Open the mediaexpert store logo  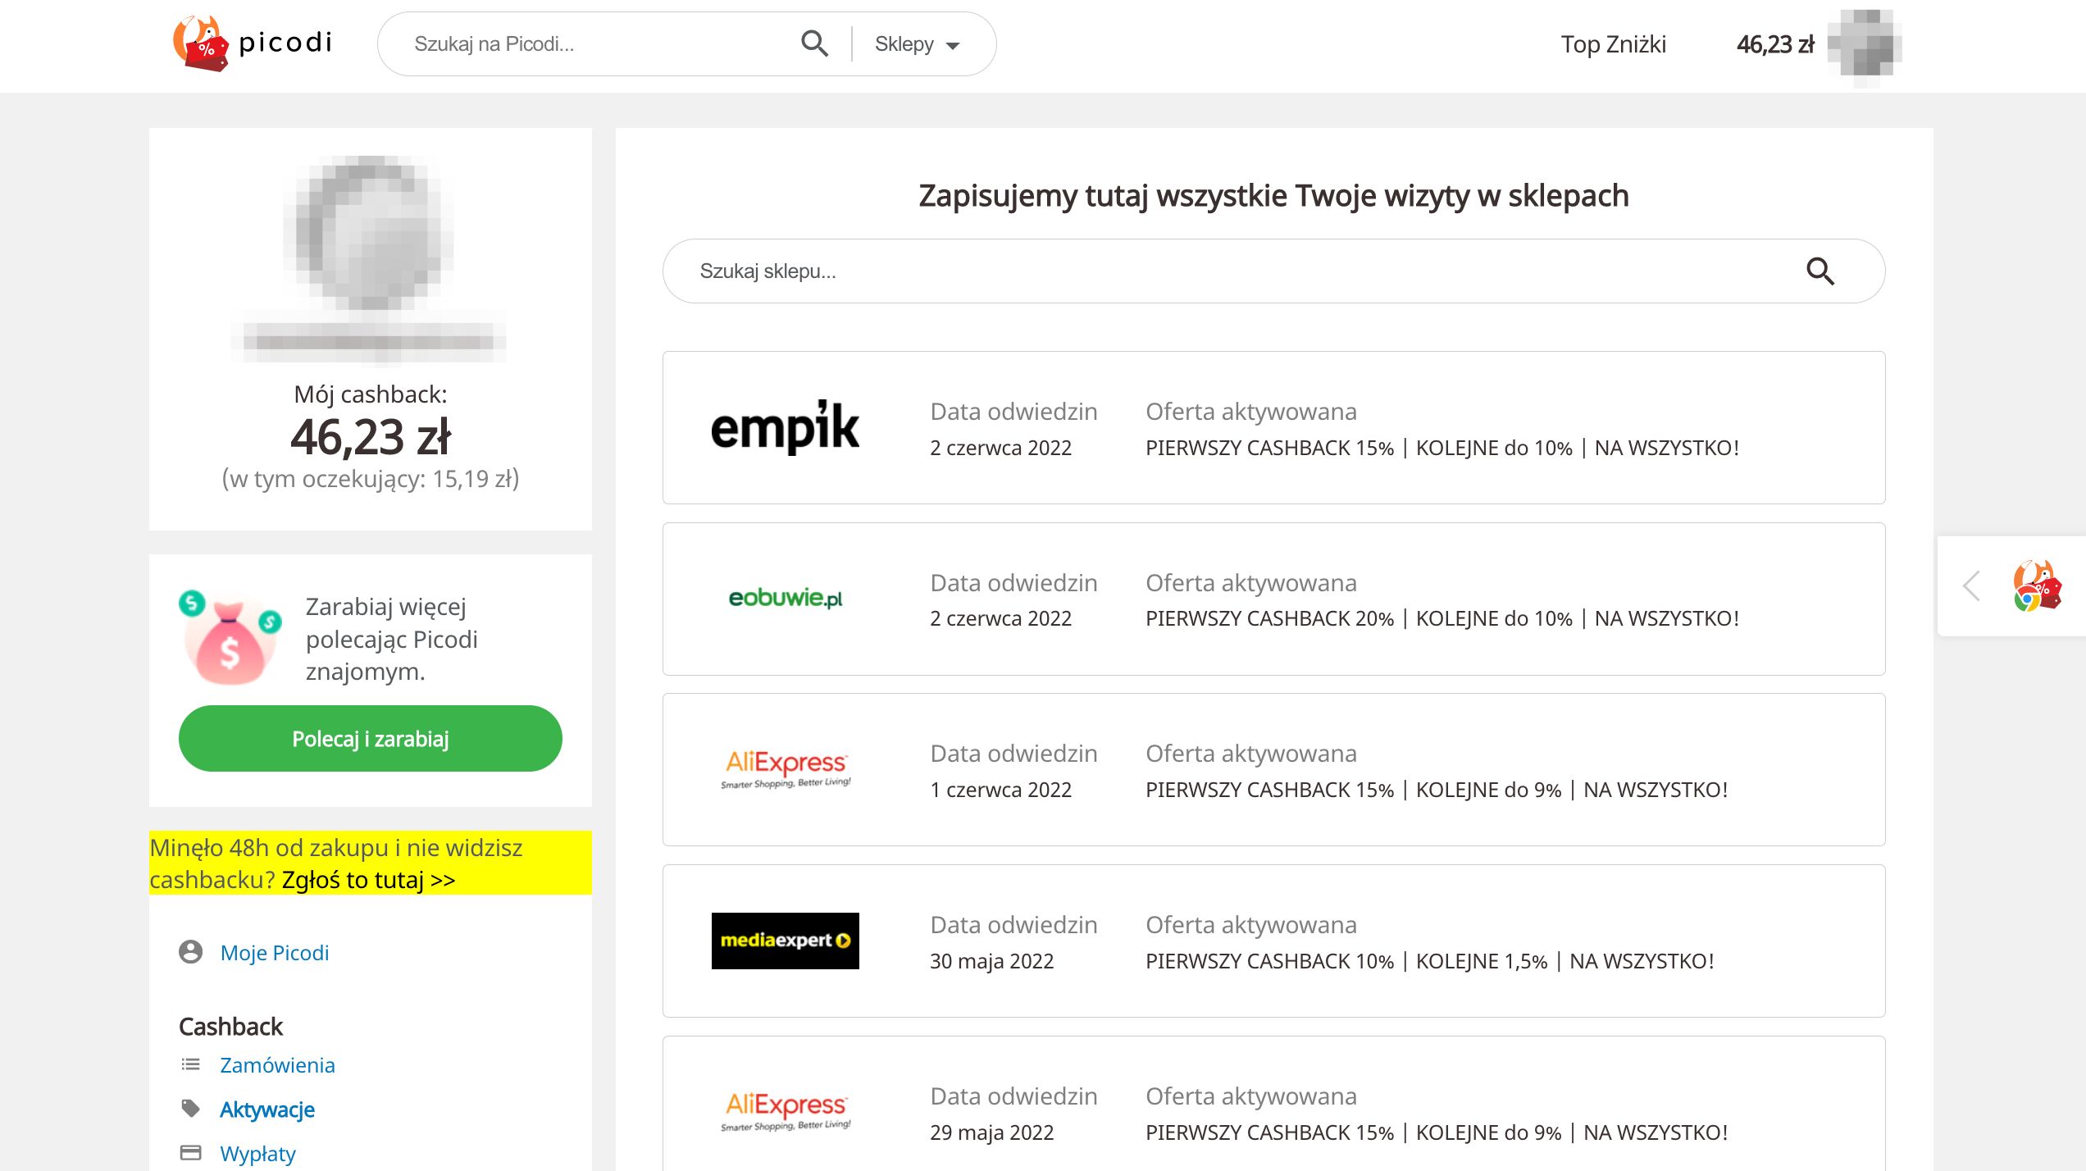(x=786, y=941)
